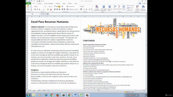The width and height of the screenshot is (173, 97).
Task: Click the Save icon in quick access toolbar
Action: (x=29, y=1)
